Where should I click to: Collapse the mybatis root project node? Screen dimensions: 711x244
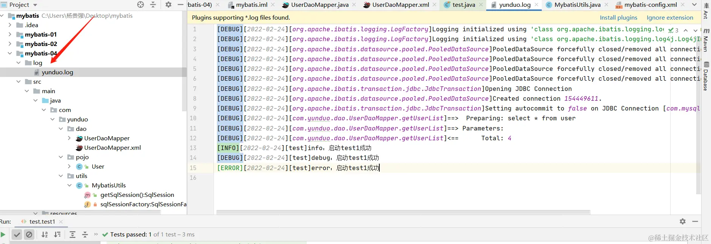coord(2,16)
